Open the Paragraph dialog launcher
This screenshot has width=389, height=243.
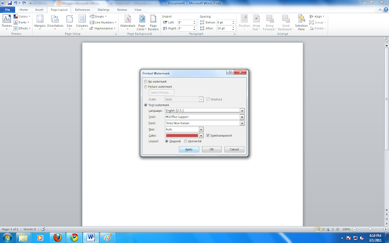click(234, 34)
